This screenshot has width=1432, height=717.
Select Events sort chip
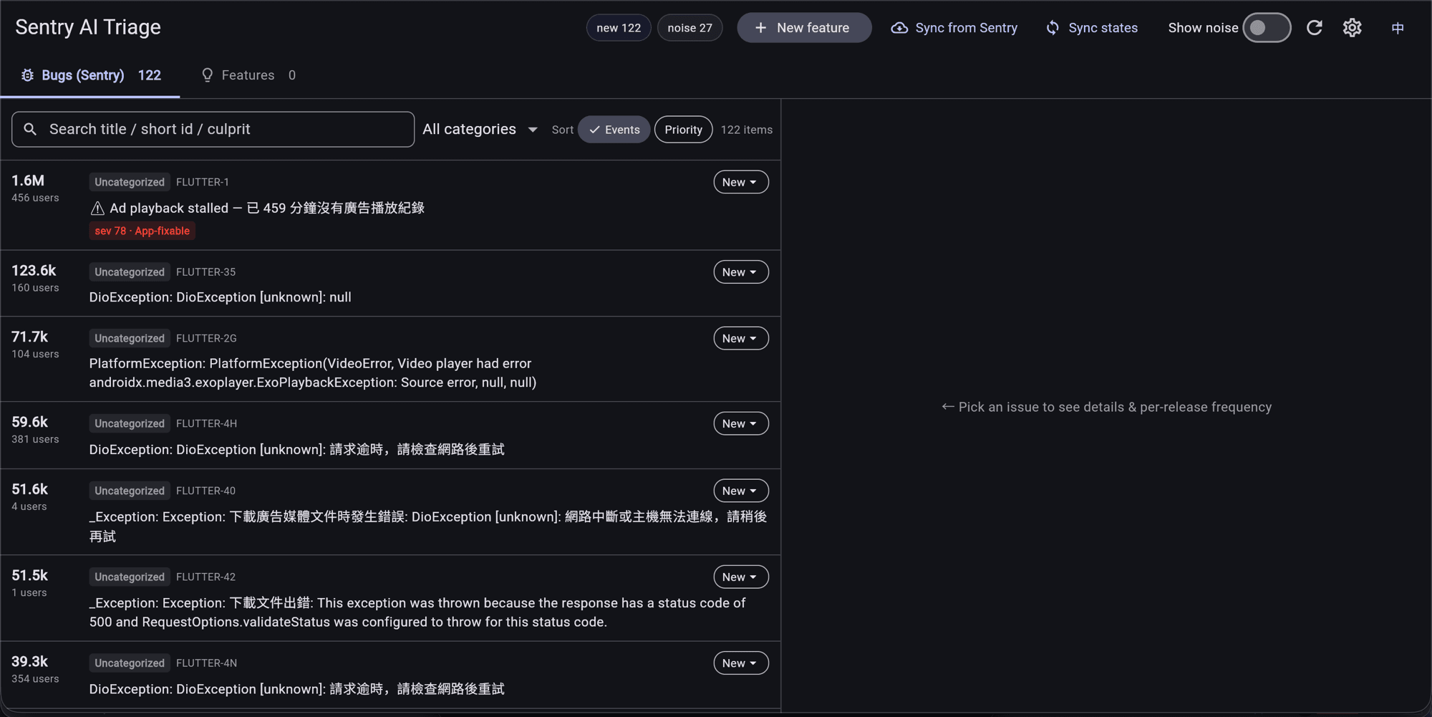click(x=614, y=130)
